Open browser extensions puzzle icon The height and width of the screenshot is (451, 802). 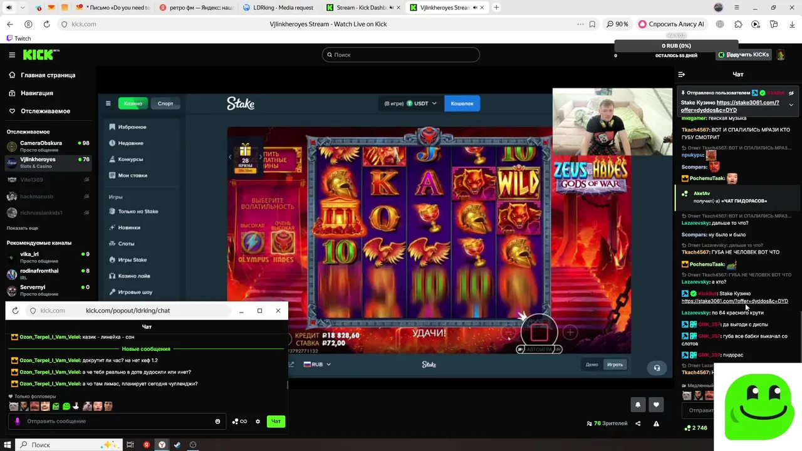pyautogui.click(x=738, y=24)
